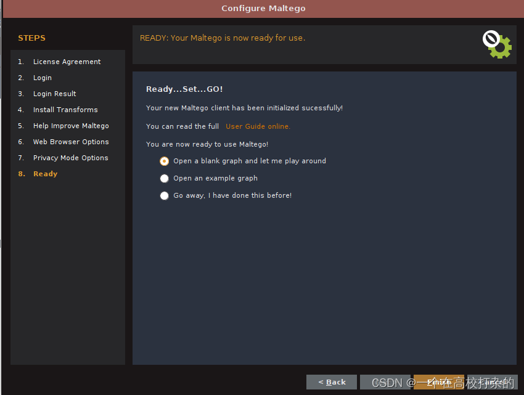The height and width of the screenshot is (395, 524).
Task: Click step 5 Help Improve Maltego
Action: coord(71,126)
